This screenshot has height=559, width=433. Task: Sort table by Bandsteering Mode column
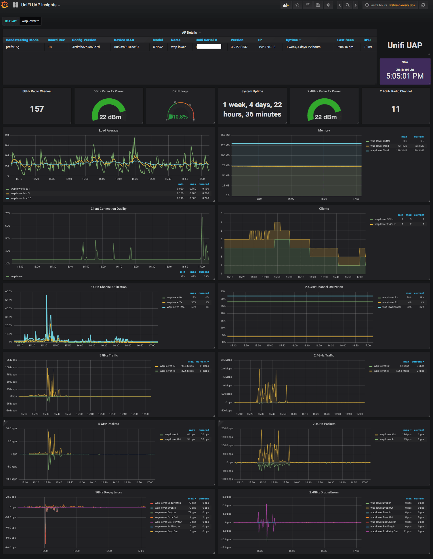(x=22, y=40)
